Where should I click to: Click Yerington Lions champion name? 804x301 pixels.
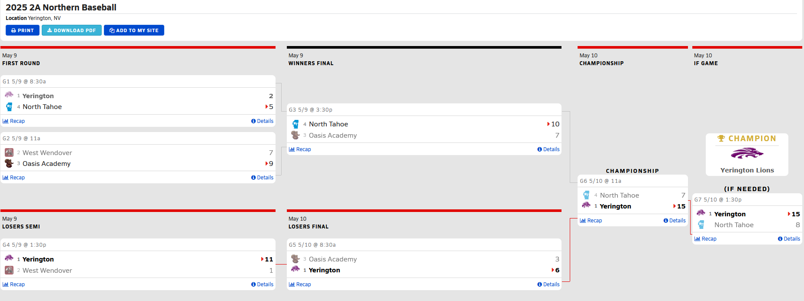point(747,170)
